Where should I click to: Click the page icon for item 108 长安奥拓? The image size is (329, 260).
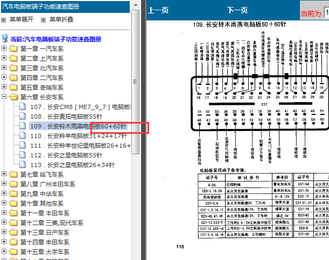coord(23,116)
